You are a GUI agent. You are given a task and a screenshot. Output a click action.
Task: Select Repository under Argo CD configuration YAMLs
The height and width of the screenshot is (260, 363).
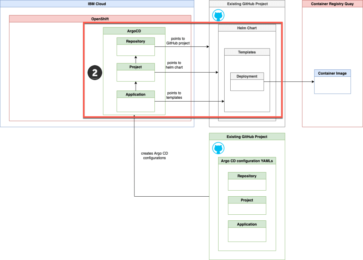(x=247, y=181)
